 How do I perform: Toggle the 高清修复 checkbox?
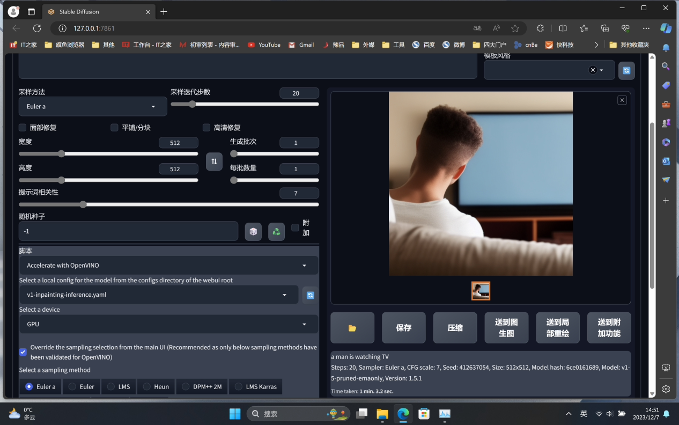[x=206, y=128]
